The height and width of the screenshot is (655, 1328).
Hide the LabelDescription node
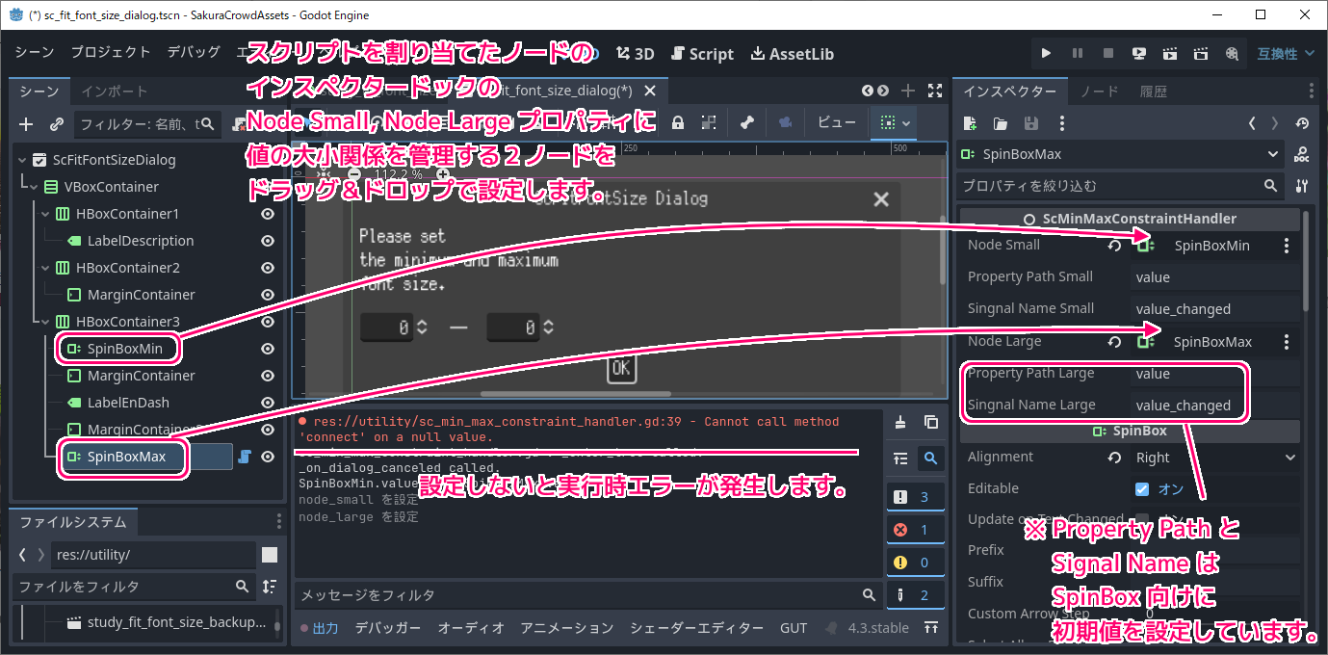268,241
